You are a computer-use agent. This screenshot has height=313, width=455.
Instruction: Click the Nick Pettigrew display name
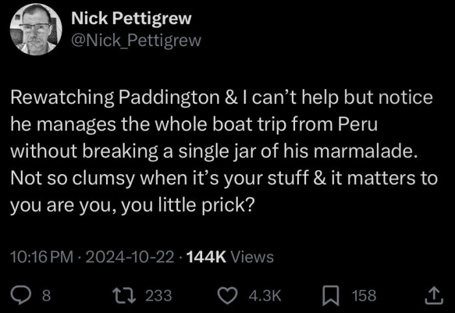(131, 19)
